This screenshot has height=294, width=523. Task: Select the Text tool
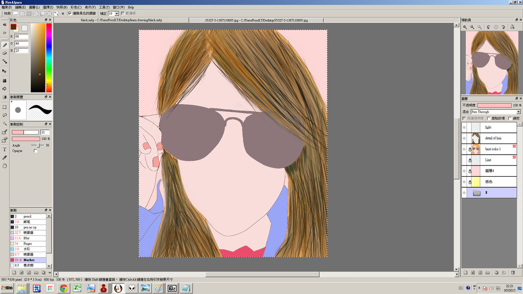coord(5,149)
